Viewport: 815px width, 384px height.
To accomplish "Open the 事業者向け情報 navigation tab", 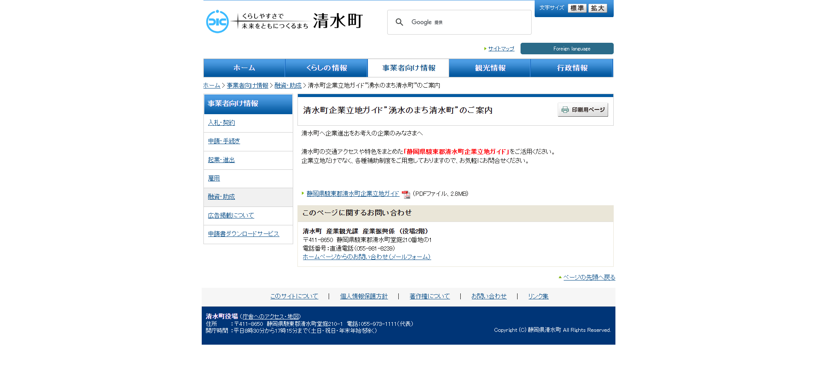I will 409,68.
